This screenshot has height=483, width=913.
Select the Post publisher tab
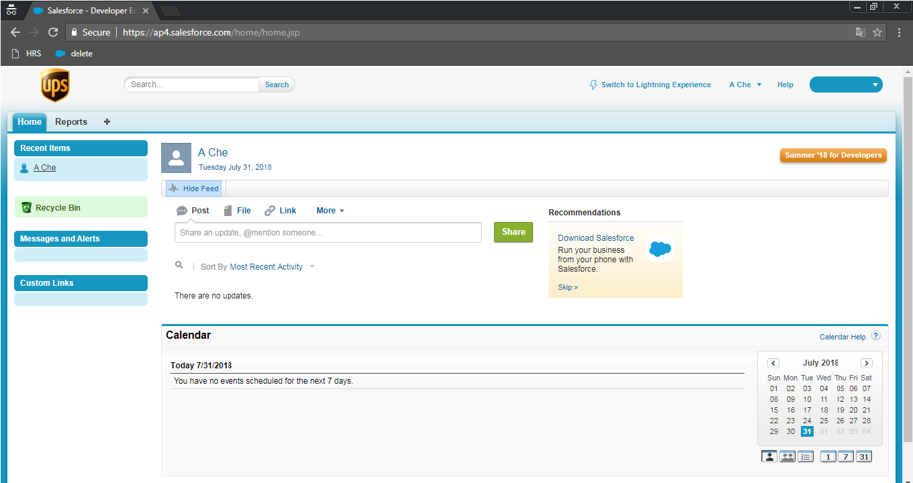pos(193,211)
